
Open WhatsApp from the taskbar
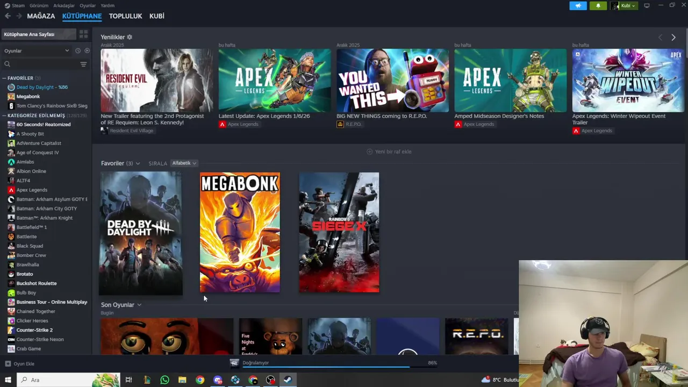tap(164, 380)
